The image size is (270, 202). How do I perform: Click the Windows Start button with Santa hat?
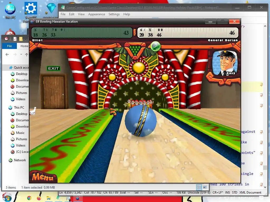tap(7, 198)
